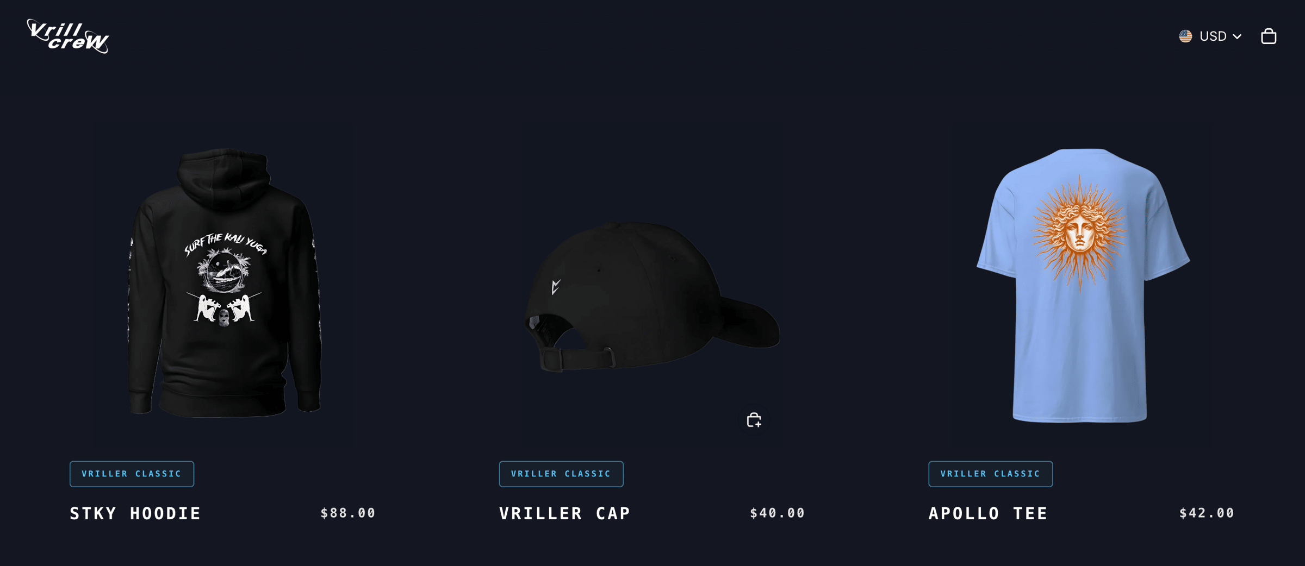Click the STKY HOODIE title link

coord(135,513)
